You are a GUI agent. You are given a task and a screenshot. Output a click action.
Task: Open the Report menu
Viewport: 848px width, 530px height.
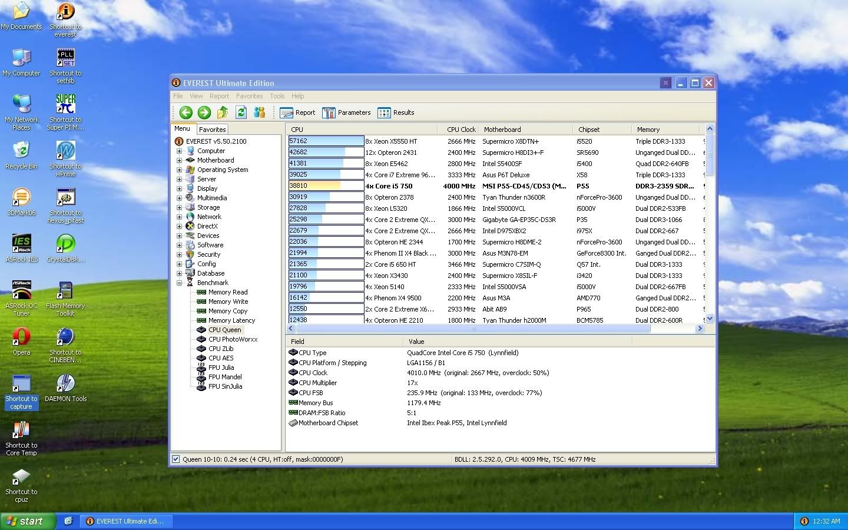(x=219, y=96)
